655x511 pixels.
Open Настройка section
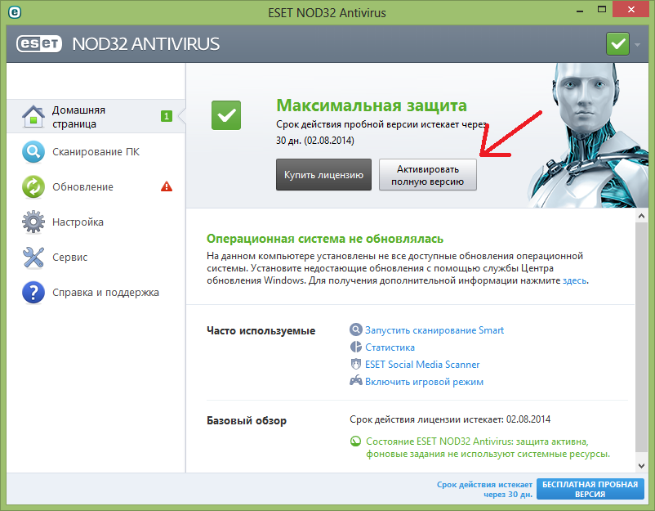coord(96,222)
